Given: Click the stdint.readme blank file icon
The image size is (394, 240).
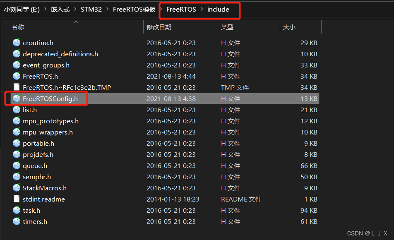Looking at the screenshot, I should tap(17, 199).
